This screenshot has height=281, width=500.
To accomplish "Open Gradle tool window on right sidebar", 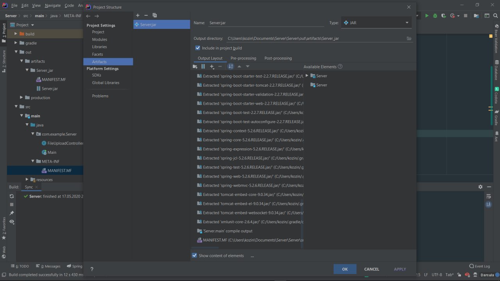I will pyautogui.click(x=496, y=117).
